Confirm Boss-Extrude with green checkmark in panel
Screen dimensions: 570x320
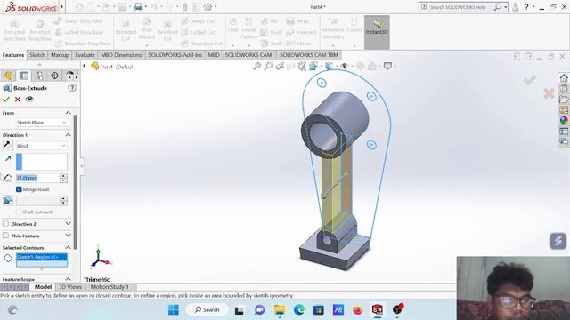[6, 99]
